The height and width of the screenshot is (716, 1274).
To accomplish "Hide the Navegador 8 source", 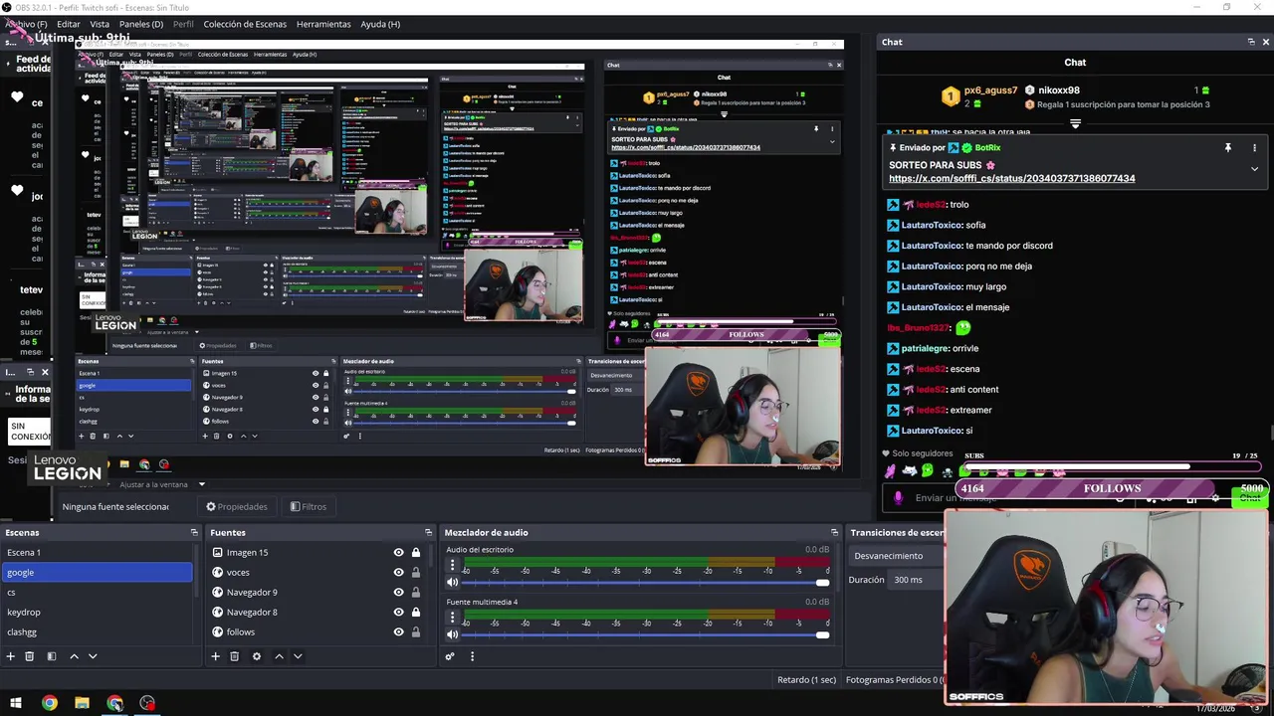I will click(x=399, y=612).
